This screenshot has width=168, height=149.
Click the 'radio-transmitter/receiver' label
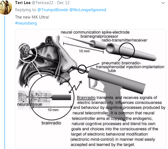tap(124, 40)
